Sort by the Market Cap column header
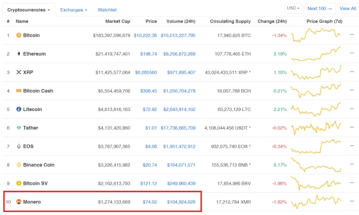This screenshot has height=215, width=359. click(118, 21)
